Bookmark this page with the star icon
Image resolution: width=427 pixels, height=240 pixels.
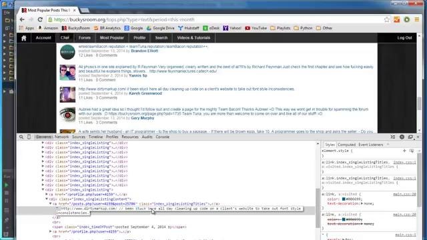[x=387, y=19]
